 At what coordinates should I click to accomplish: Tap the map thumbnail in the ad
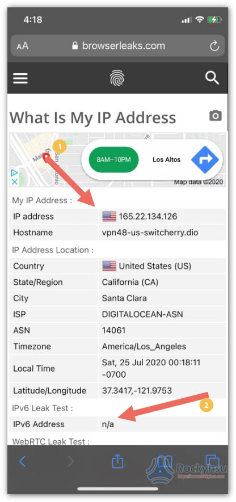click(45, 159)
